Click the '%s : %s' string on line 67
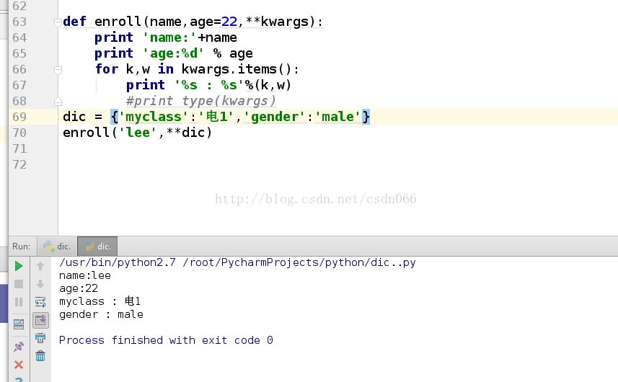The image size is (618, 382). 209,85
